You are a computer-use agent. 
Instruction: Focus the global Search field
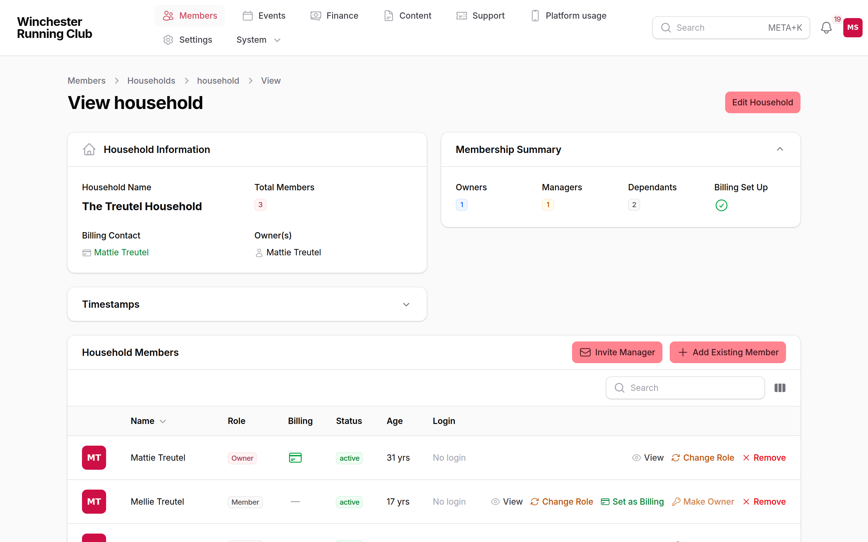click(x=731, y=28)
